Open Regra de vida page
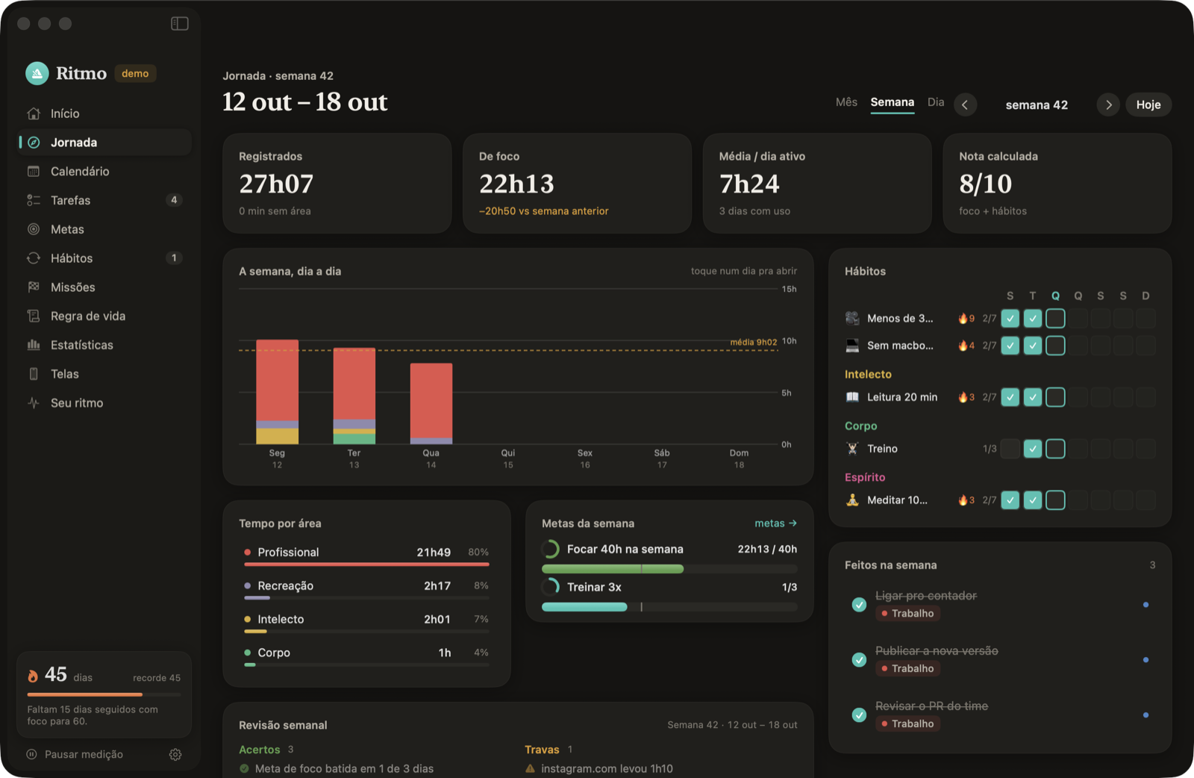 coord(105,316)
